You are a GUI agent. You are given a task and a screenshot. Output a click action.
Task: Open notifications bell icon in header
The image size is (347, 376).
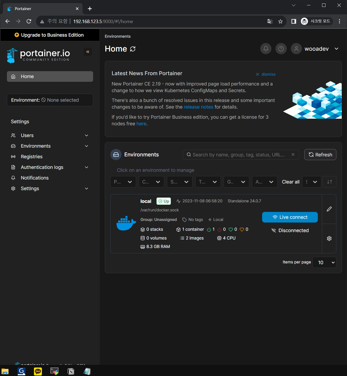(266, 49)
